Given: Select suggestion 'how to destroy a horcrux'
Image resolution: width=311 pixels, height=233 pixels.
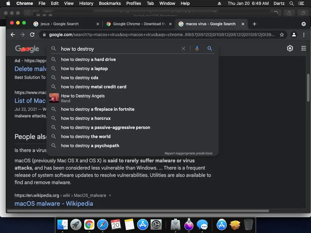Looking at the screenshot, I should (x=132, y=118).
